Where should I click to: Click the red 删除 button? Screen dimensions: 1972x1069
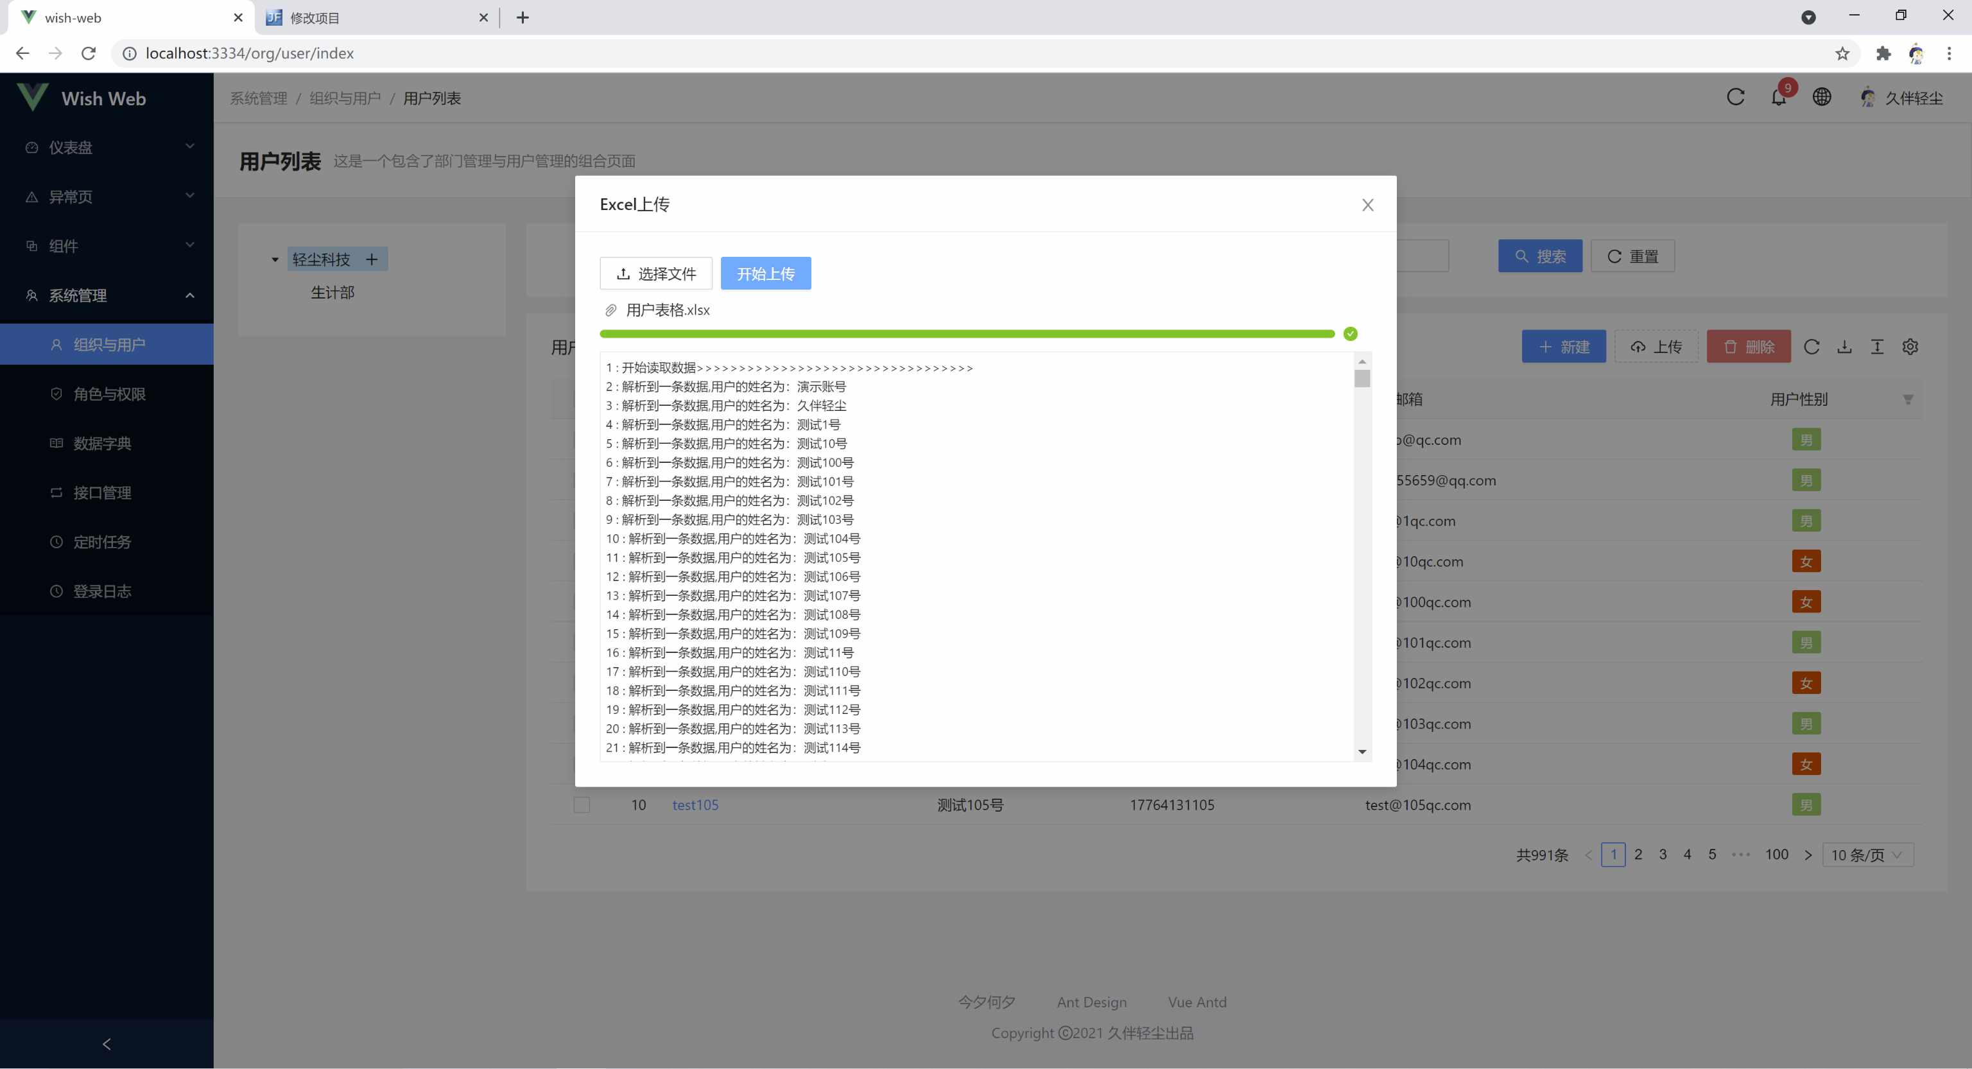pos(1749,347)
